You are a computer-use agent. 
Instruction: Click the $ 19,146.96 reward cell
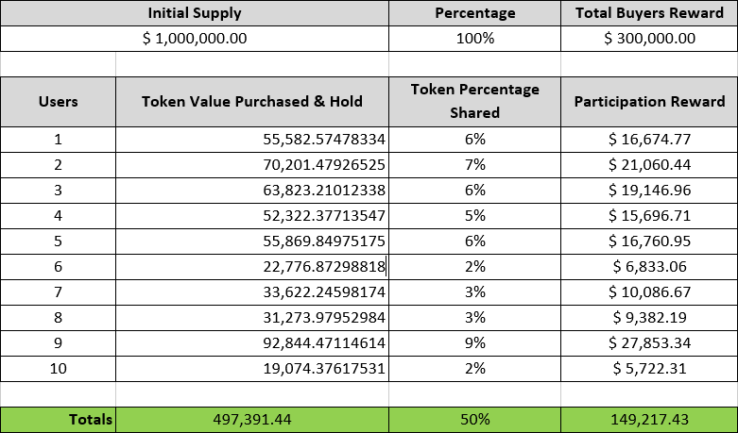pos(649,190)
